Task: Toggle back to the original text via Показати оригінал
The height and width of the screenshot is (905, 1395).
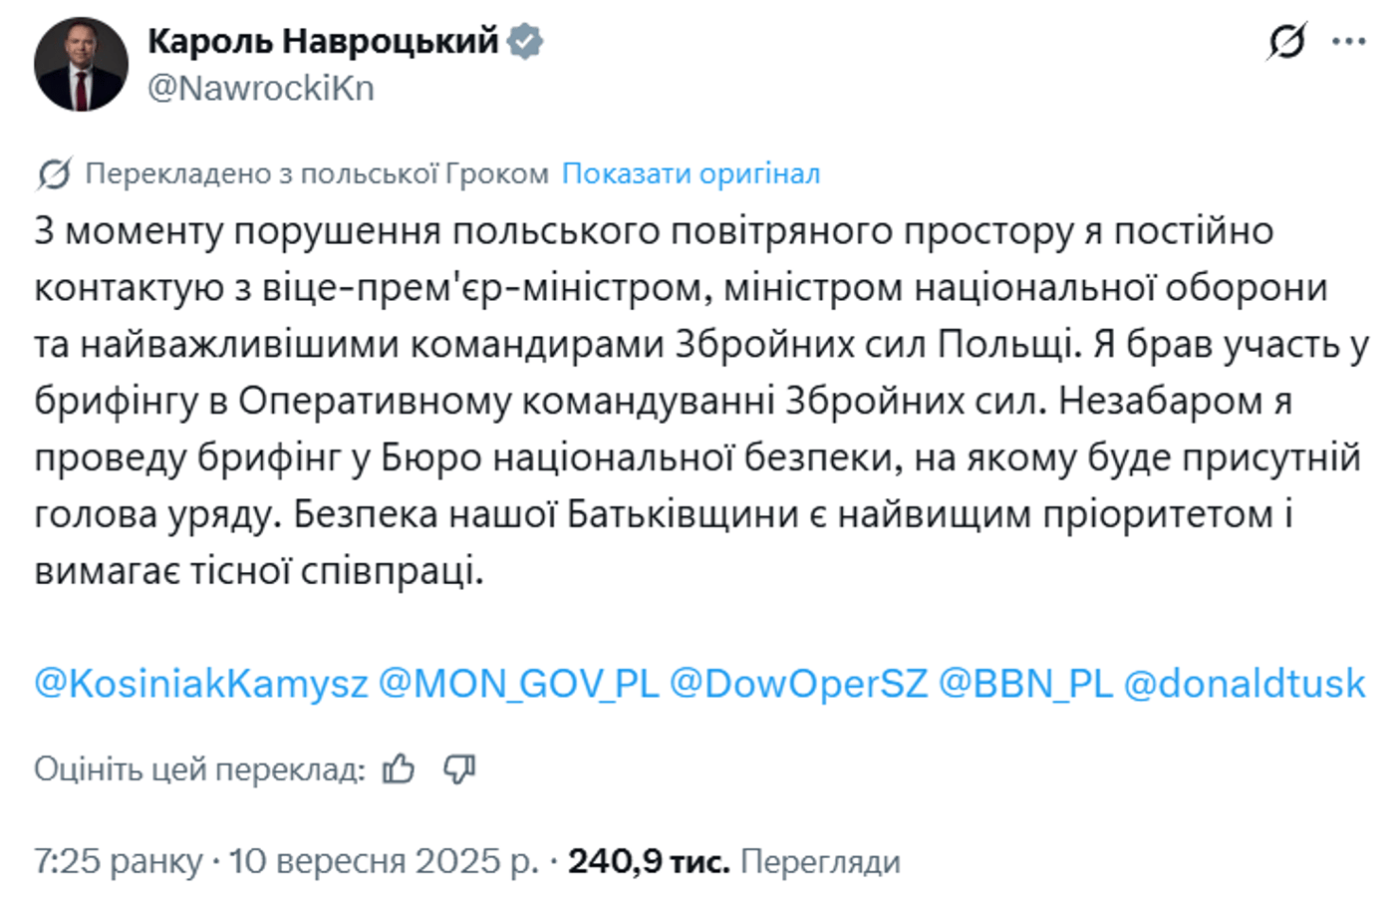Action: pos(692,174)
